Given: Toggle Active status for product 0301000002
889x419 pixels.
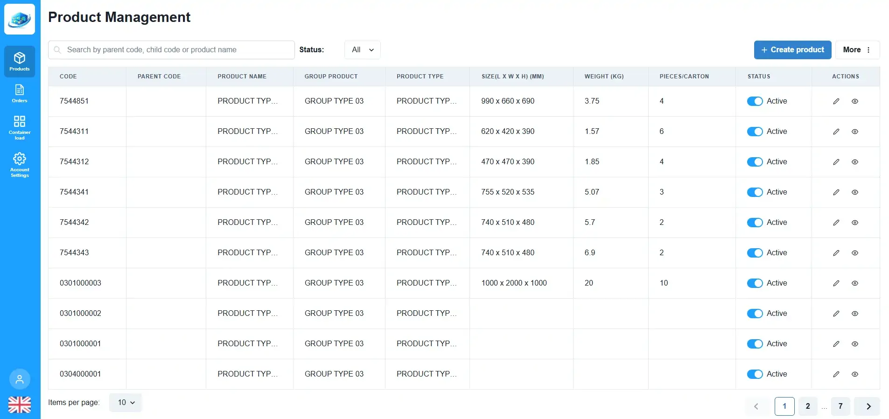Looking at the screenshot, I should click(x=755, y=314).
